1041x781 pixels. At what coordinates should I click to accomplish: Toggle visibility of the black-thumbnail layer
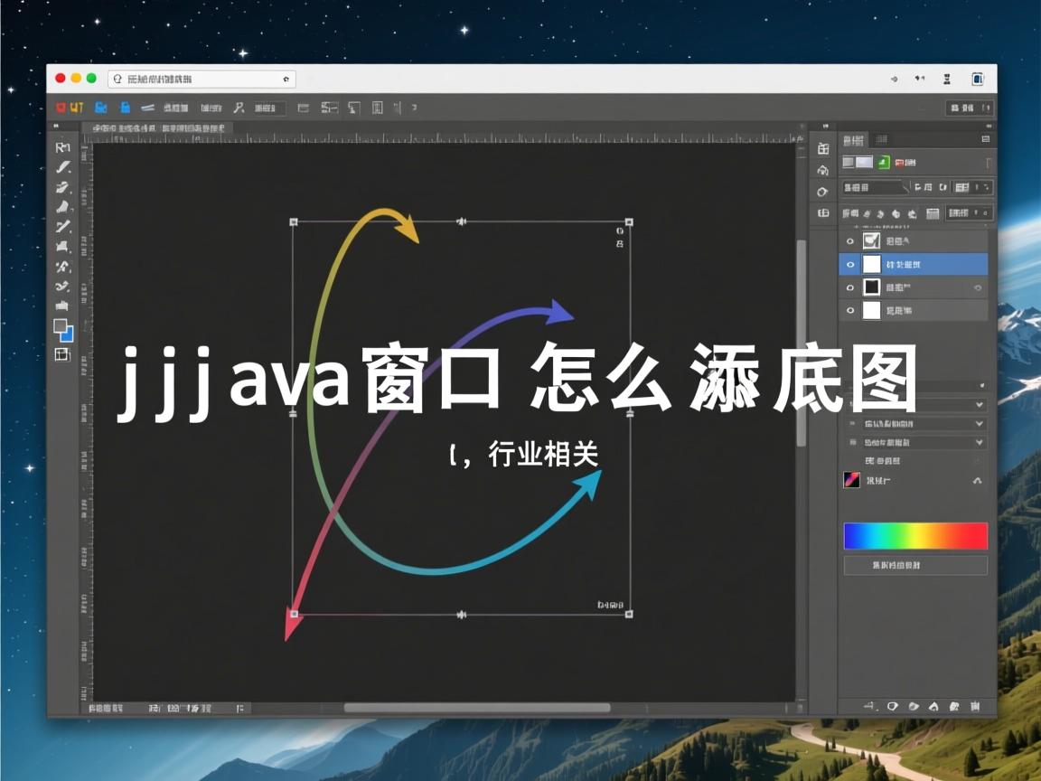click(x=849, y=287)
